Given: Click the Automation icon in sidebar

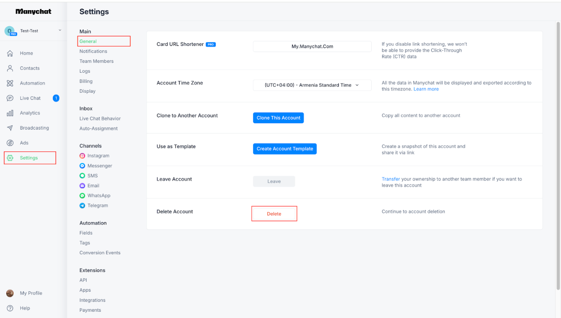Looking at the screenshot, I should [x=10, y=83].
